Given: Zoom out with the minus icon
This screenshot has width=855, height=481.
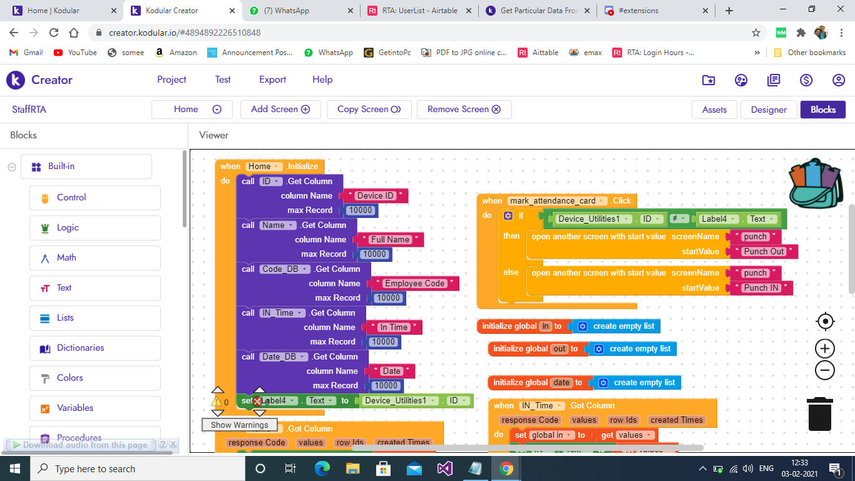Looking at the screenshot, I should pos(825,370).
